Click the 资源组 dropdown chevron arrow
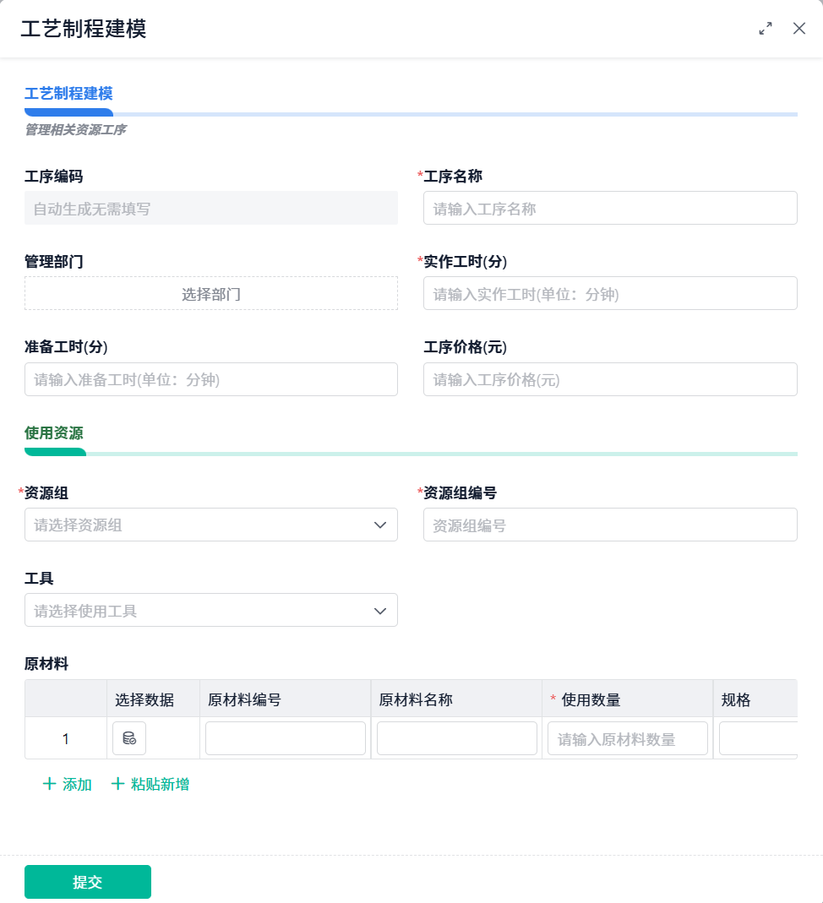 [380, 525]
